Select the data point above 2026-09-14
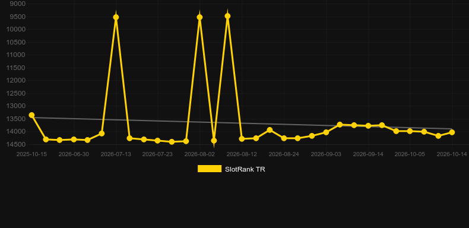 [368, 126]
